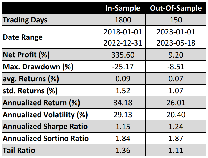The width and height of the screenshot is (208, 158).
Task: Click the 2023-05-18 end date
Action: [176, 43]
